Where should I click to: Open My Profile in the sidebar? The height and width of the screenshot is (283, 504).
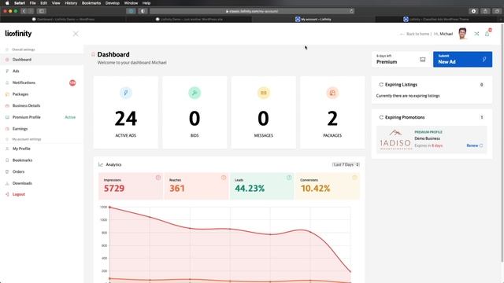(42, 149)
